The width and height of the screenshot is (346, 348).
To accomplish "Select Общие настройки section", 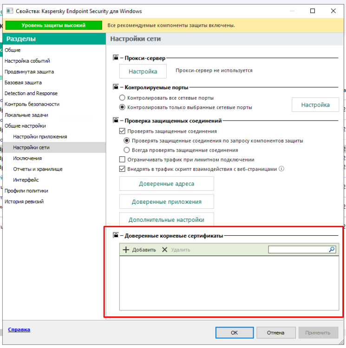I will coord(54,126).
